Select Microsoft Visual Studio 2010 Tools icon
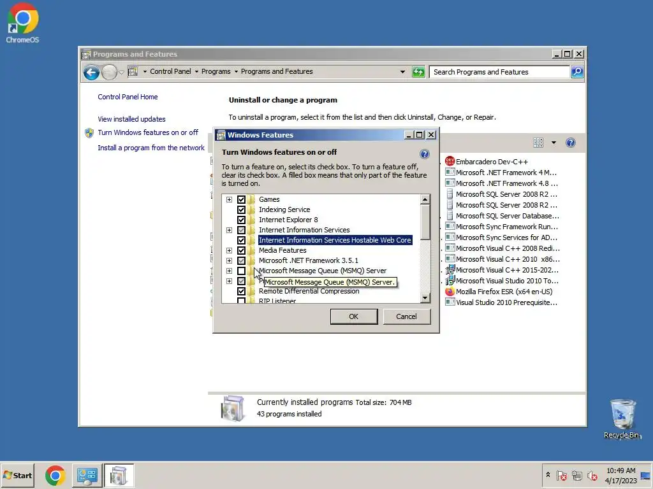 coord(450,281)
